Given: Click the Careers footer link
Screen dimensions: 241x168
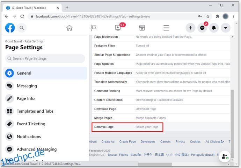Looking at the screenshot, I should click(165, 141).
